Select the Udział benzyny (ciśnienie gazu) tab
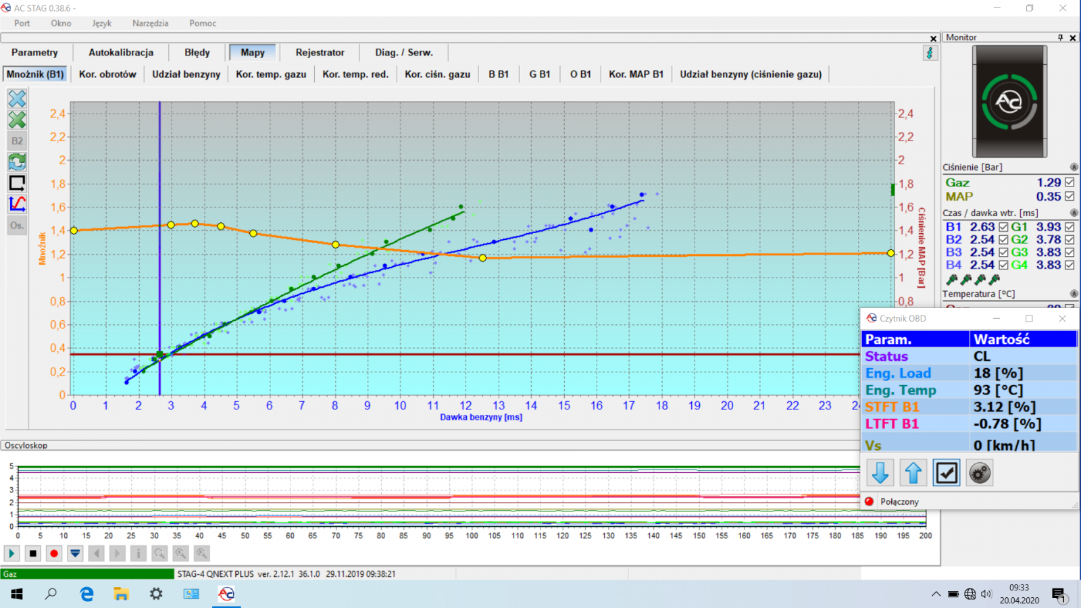 751,74
